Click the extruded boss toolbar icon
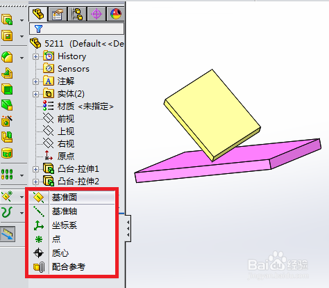Image resolution: width=329 pixels, height=288 pixels. (x=7, y=19)
